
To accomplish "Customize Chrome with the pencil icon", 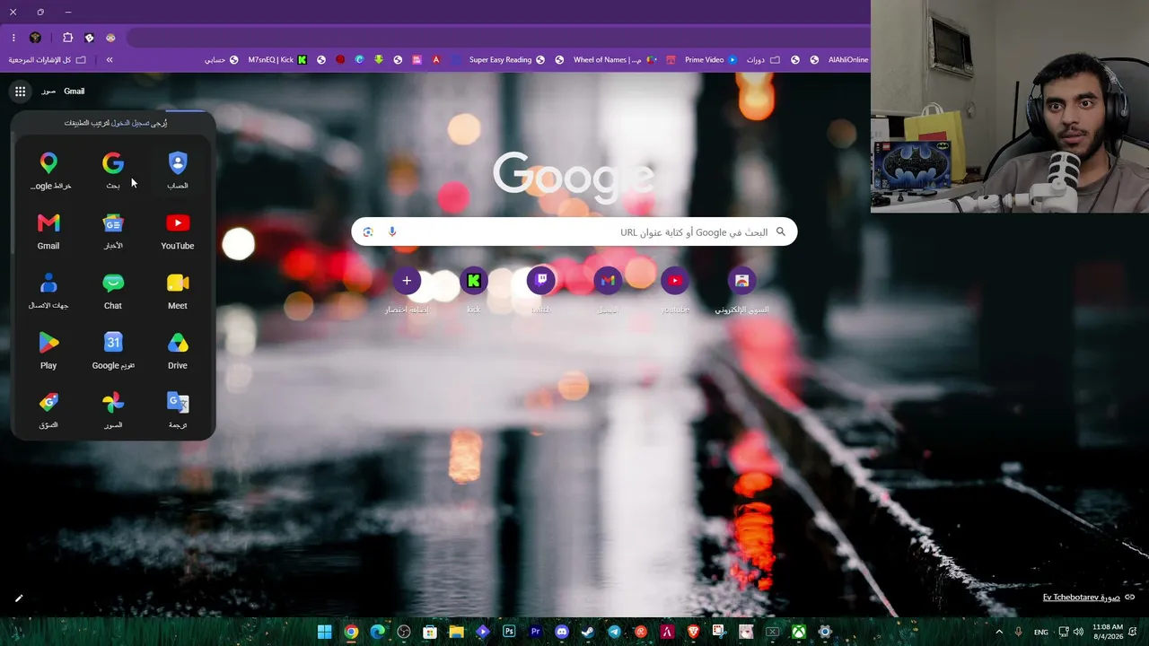I will tap(18, 598).
